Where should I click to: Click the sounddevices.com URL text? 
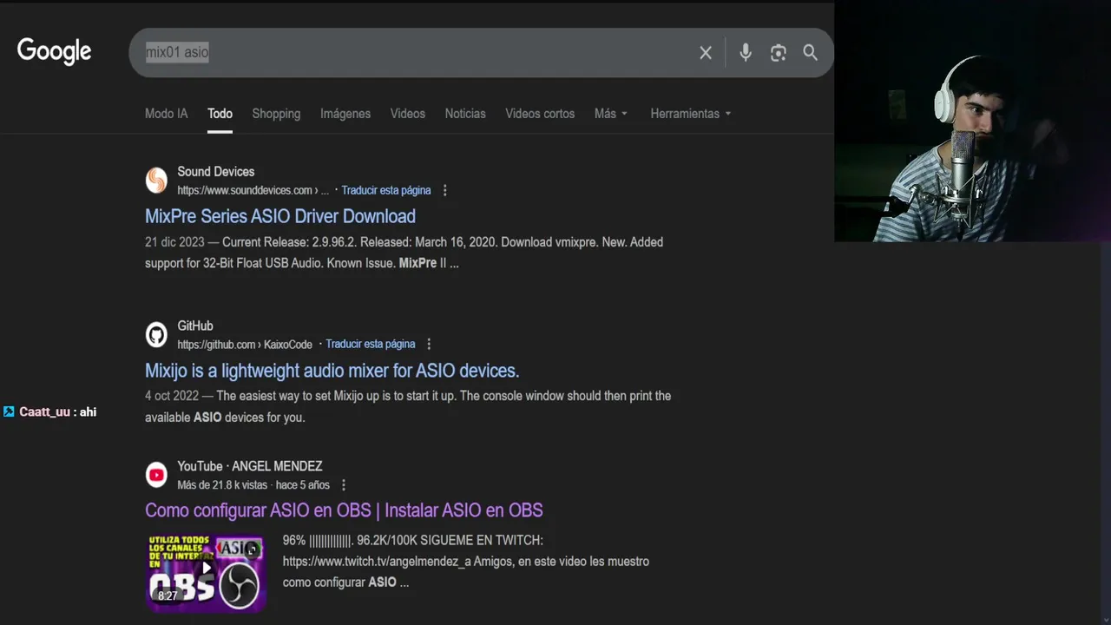pyautogui.click(x=253, y=190)
